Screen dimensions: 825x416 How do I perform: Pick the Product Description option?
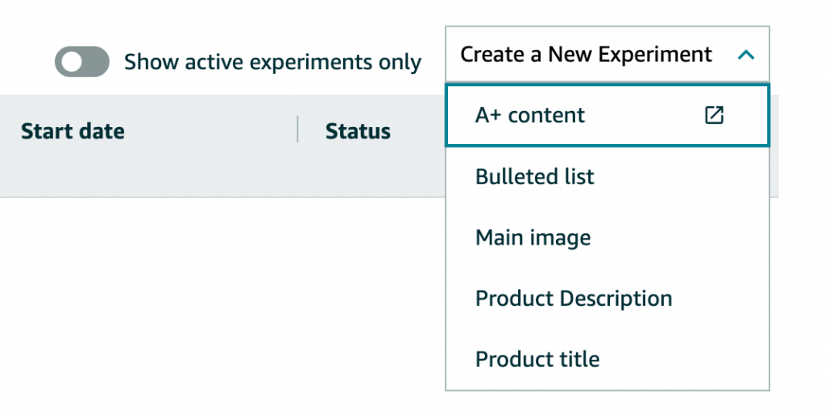[607, 299]
